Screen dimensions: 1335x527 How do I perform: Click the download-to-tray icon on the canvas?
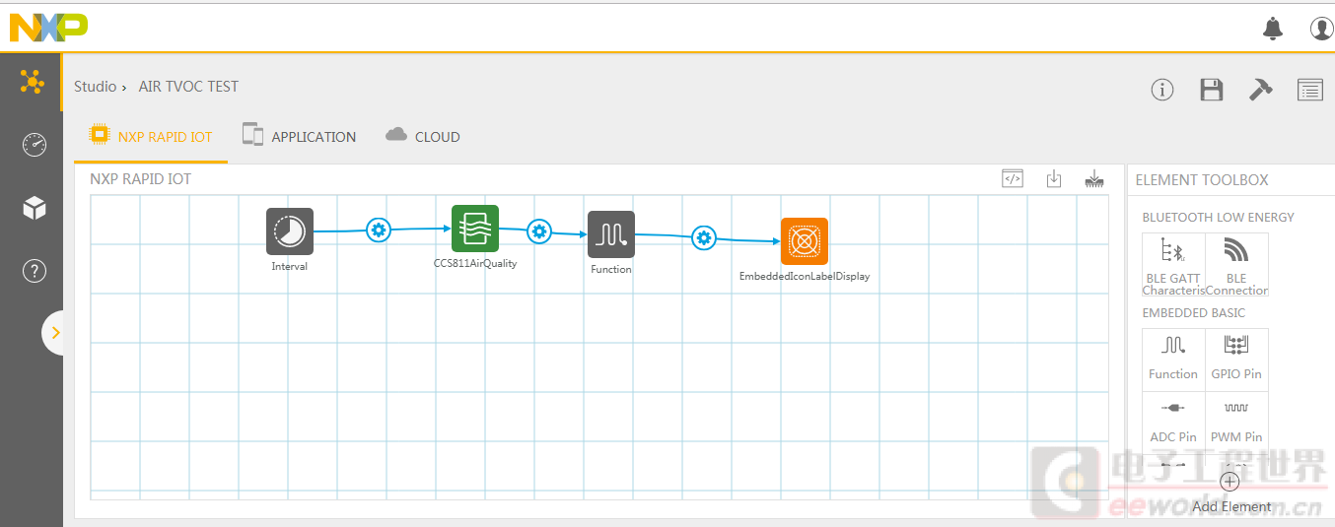[1094, 178]
